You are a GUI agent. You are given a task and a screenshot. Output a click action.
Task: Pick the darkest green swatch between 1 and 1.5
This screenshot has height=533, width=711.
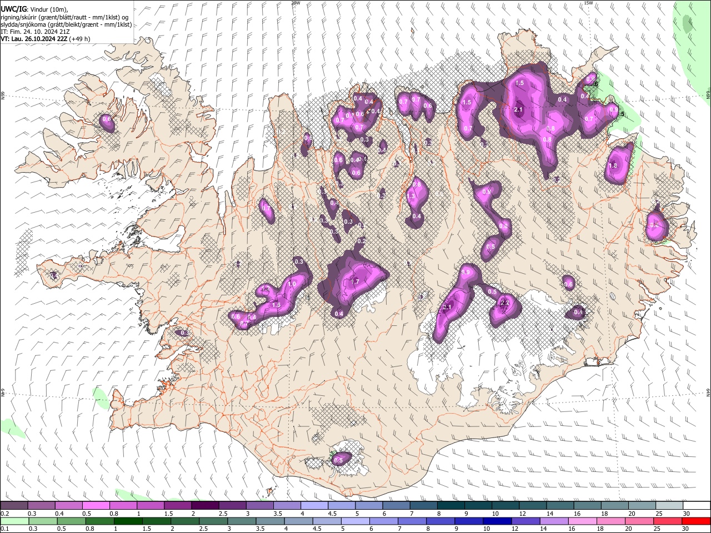[x=128, y=521]
